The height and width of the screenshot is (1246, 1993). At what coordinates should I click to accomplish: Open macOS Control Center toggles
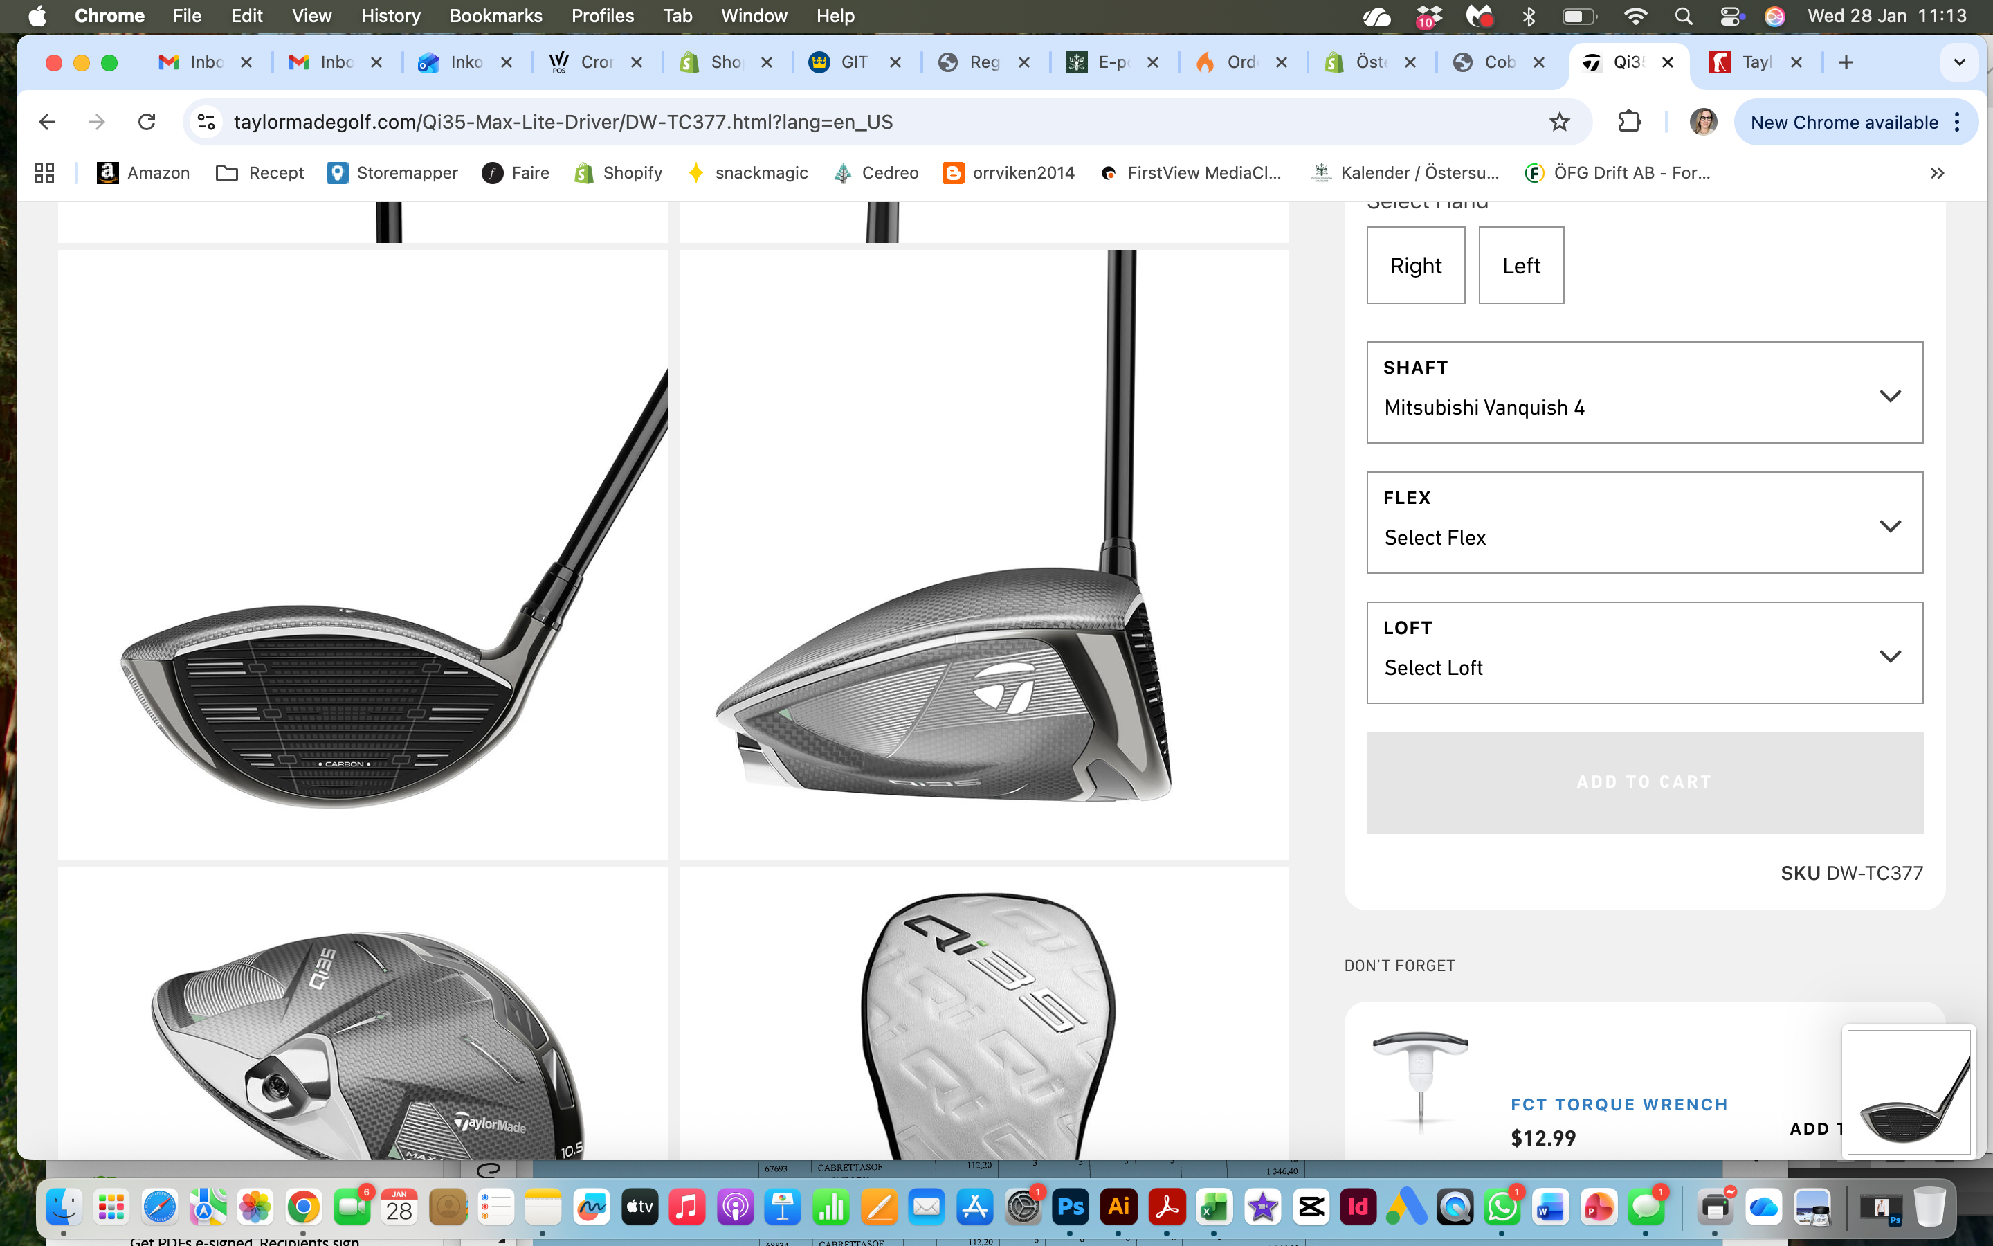tap(1730, 16)
